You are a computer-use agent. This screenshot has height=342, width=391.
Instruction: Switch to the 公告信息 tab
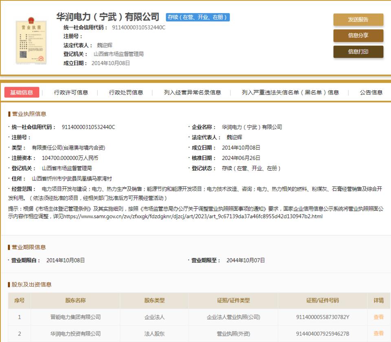tap(371, 92)
